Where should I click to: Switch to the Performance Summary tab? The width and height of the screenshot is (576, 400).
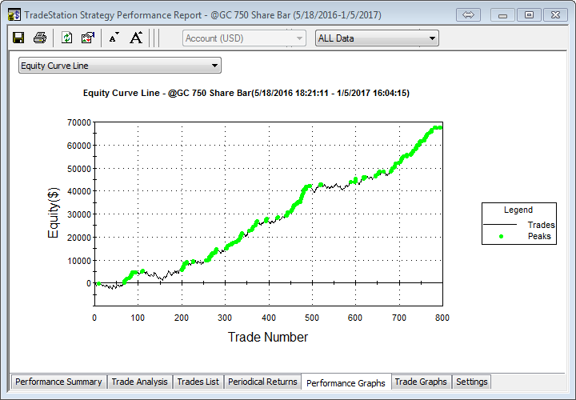(x=58, y=382)
